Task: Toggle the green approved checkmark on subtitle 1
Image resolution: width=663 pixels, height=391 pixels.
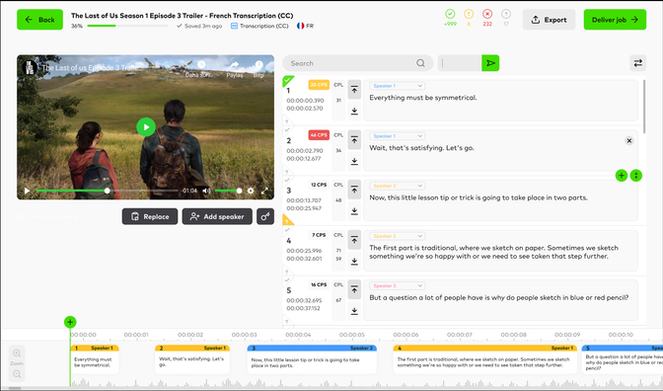Action: coord(288,80)
